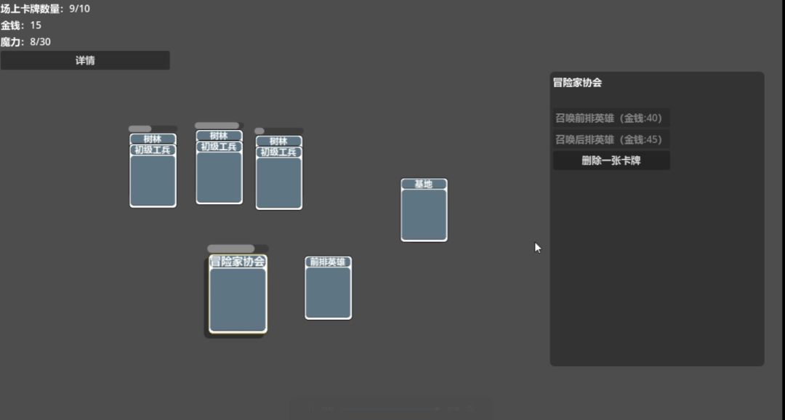The image size is (785, 420).
Task: Click the 魔力 8/30 mana readout
Action: 25,42
